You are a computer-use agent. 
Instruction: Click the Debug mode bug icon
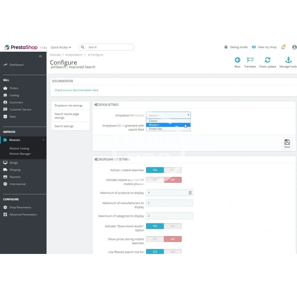click(226, 47)
